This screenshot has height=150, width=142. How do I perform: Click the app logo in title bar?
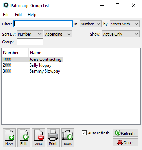[6, 5]
